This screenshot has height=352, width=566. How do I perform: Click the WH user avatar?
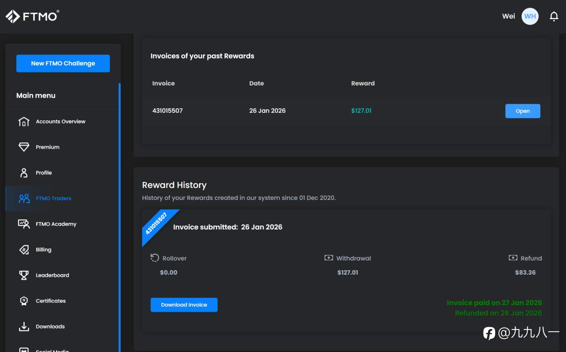tap(530, 16)
